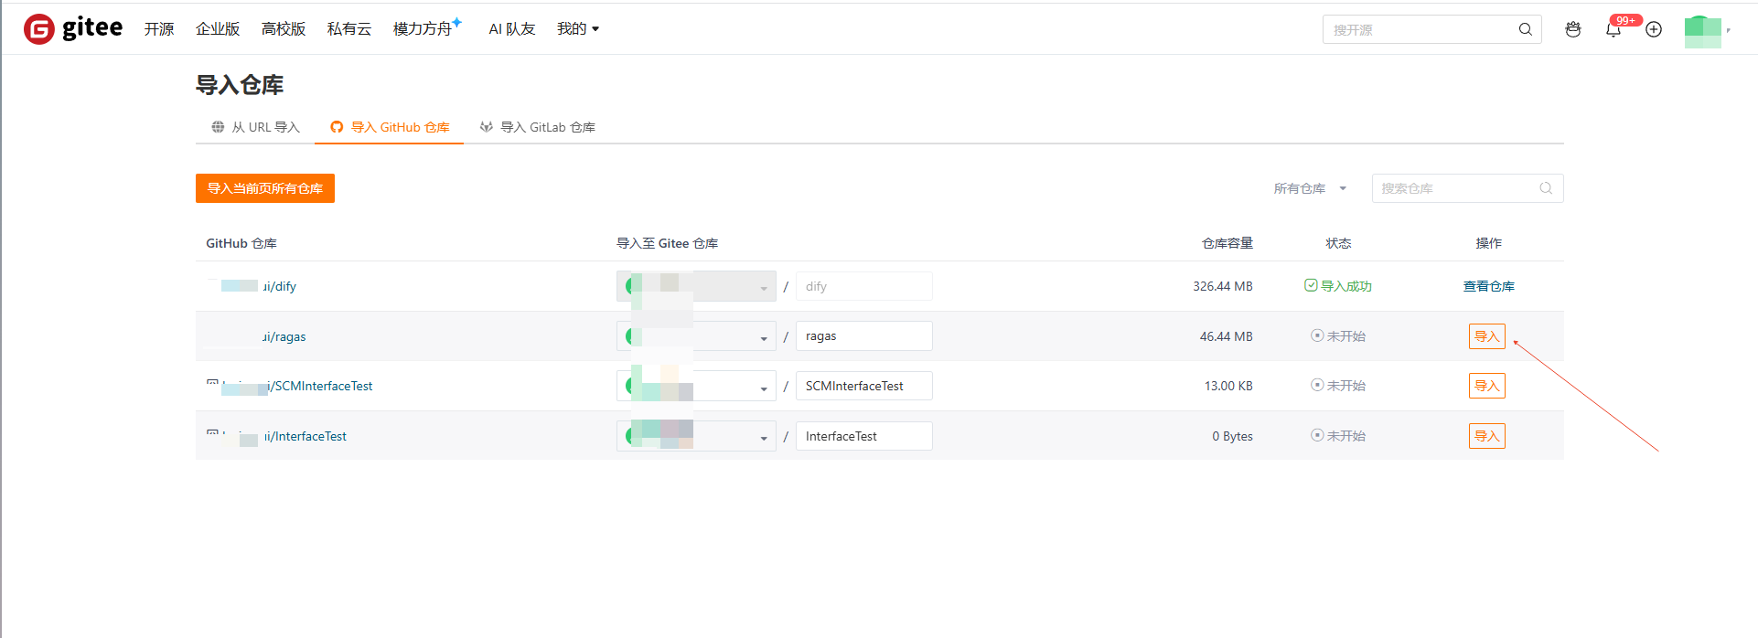Screen dimensions: 1758x638
Task: Click the 99+ notification badge
Action: tap(1625, 20)
